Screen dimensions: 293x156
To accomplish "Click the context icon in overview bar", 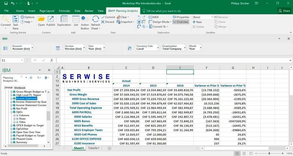I will (130, 48).
